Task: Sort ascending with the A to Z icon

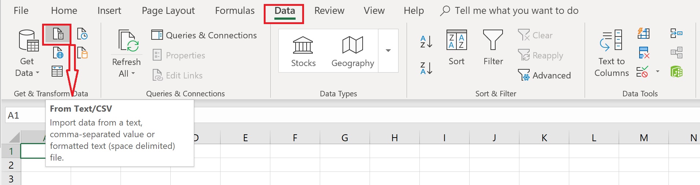Action: tap(426, 42)
